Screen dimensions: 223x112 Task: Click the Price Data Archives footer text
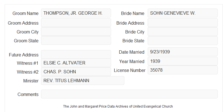coord(118,106)
